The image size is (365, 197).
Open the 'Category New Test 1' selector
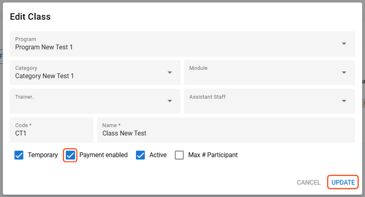tap(87, 75)
